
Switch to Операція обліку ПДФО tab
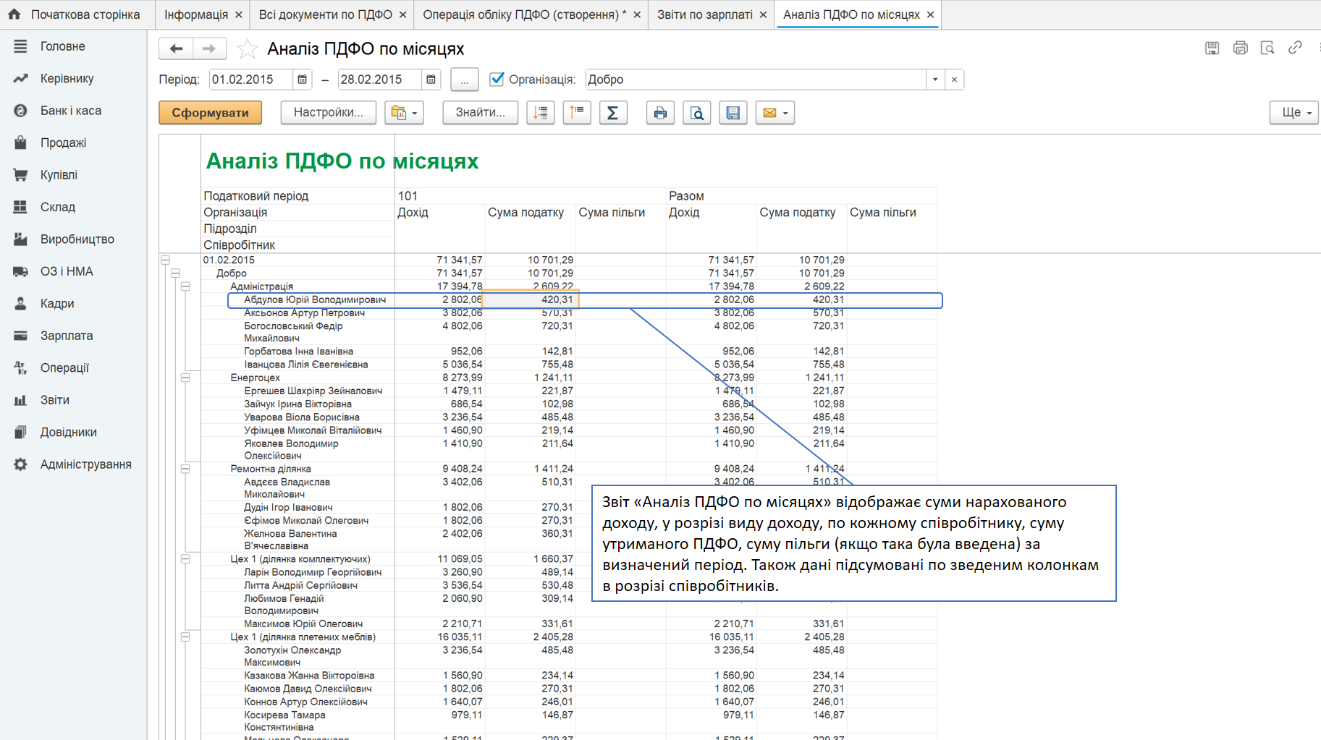(x=524, y=14)
